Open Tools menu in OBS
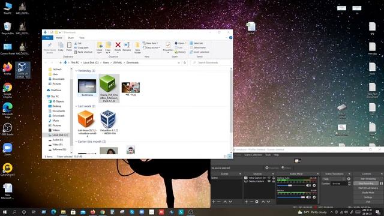 [x=268, y=155]
